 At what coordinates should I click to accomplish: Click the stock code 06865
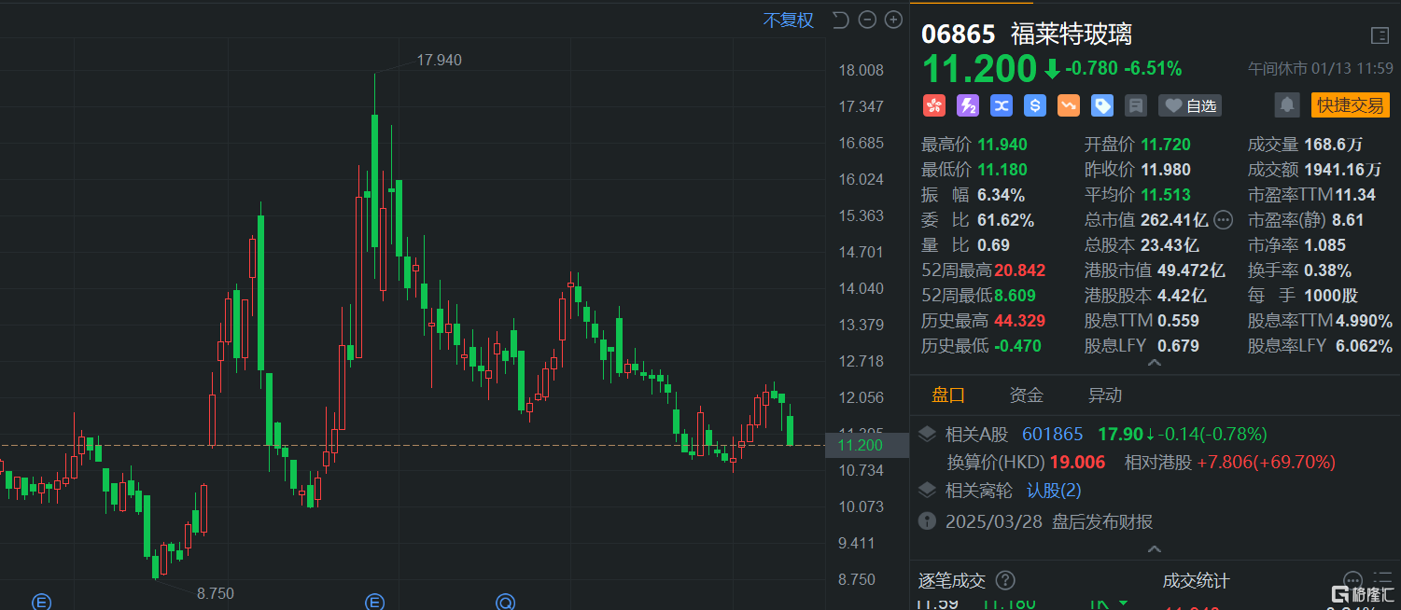click(959, 35)
